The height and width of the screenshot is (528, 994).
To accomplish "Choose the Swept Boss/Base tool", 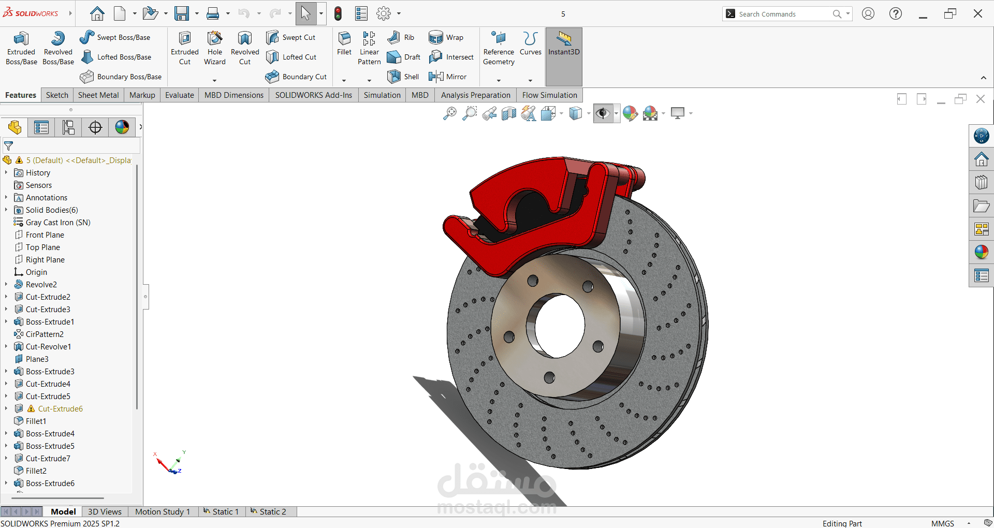I will (115, 37).
